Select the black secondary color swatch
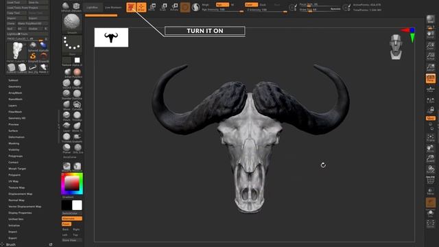The width and height of the screenshot is (439, 247). (67, 205)
